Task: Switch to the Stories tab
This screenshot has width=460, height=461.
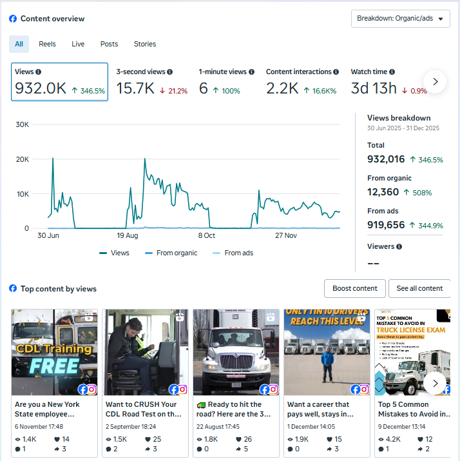Action: point(145,44)
